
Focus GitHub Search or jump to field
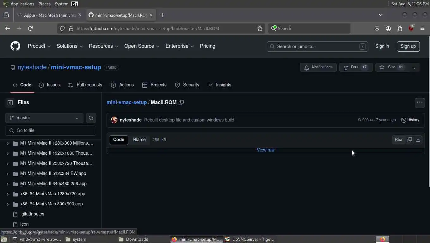pos(317,46)
